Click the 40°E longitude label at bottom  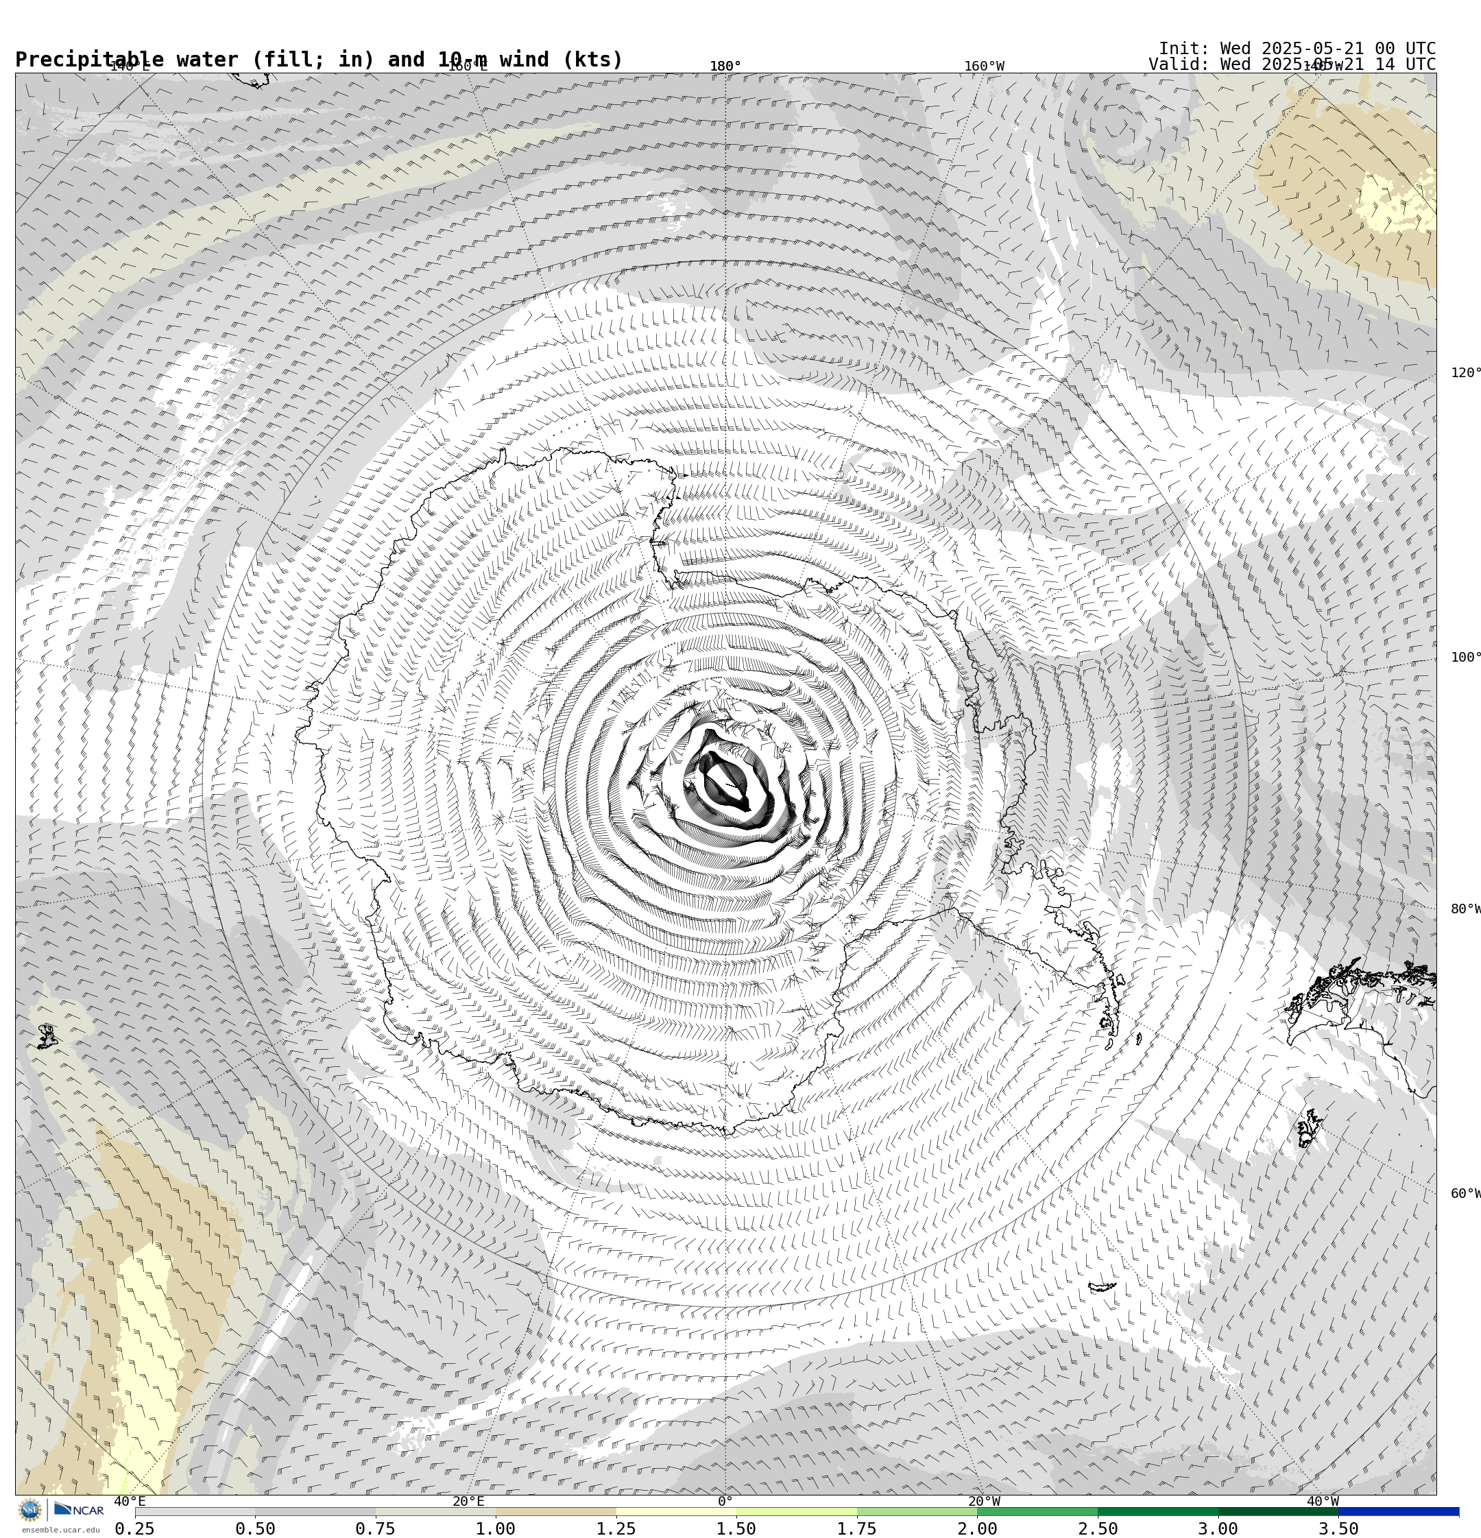point(130,1501)
